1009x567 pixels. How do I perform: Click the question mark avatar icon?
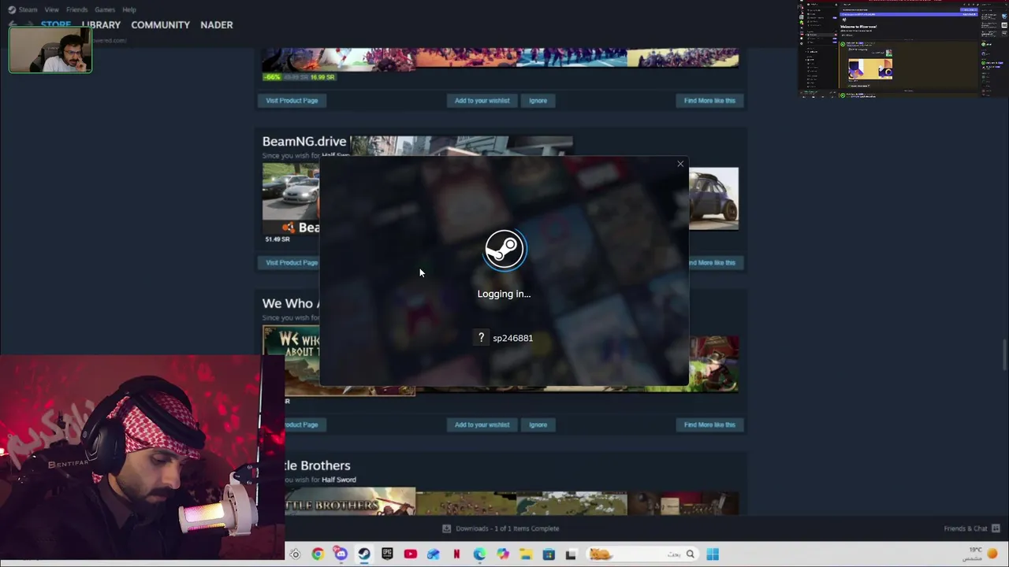tap(481, 338)
